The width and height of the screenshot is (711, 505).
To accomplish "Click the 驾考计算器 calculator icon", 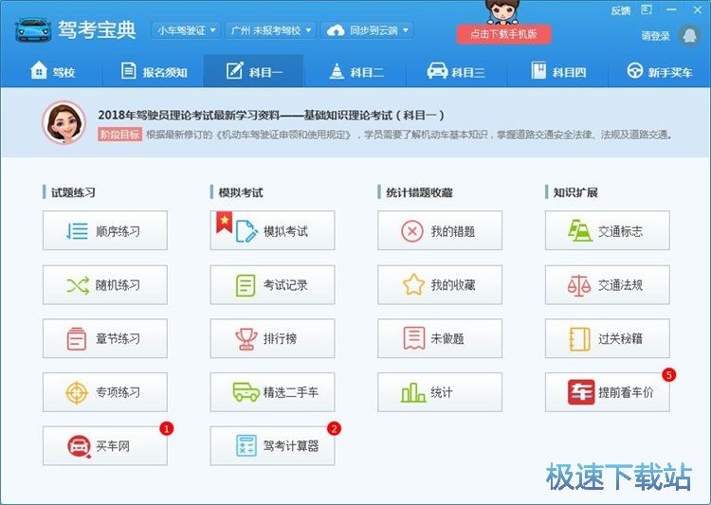I will click(246, 445).
